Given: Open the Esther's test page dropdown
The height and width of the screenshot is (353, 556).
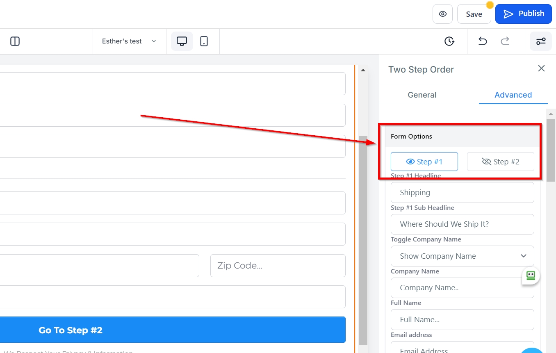Looking at the screenshot, I should point(129,41).
